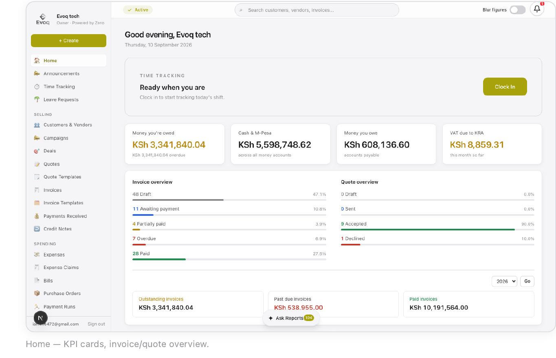Click the Purchase Orders box icon
Viewport: 556px width, 358px height.
37,293
